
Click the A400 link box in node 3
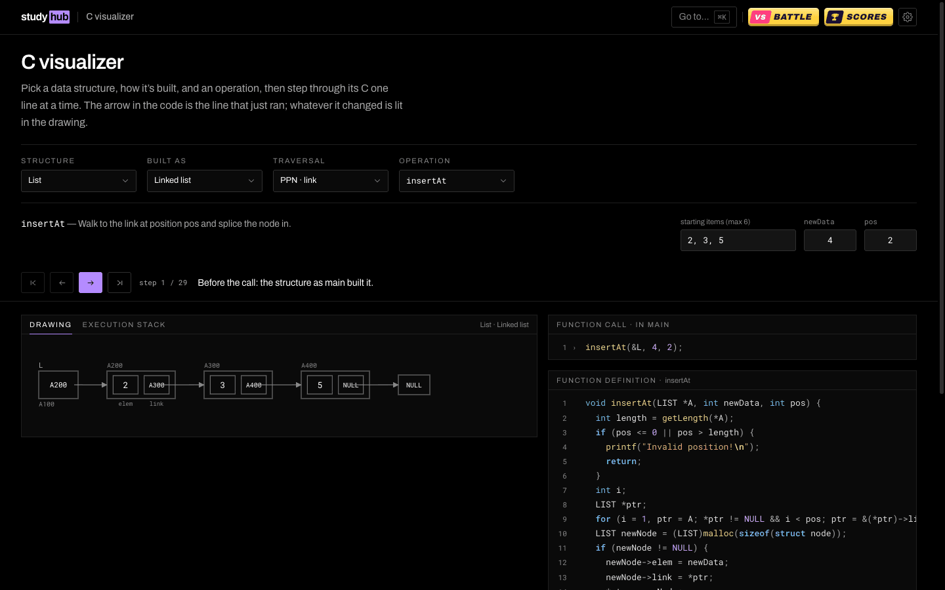[254, 385]
